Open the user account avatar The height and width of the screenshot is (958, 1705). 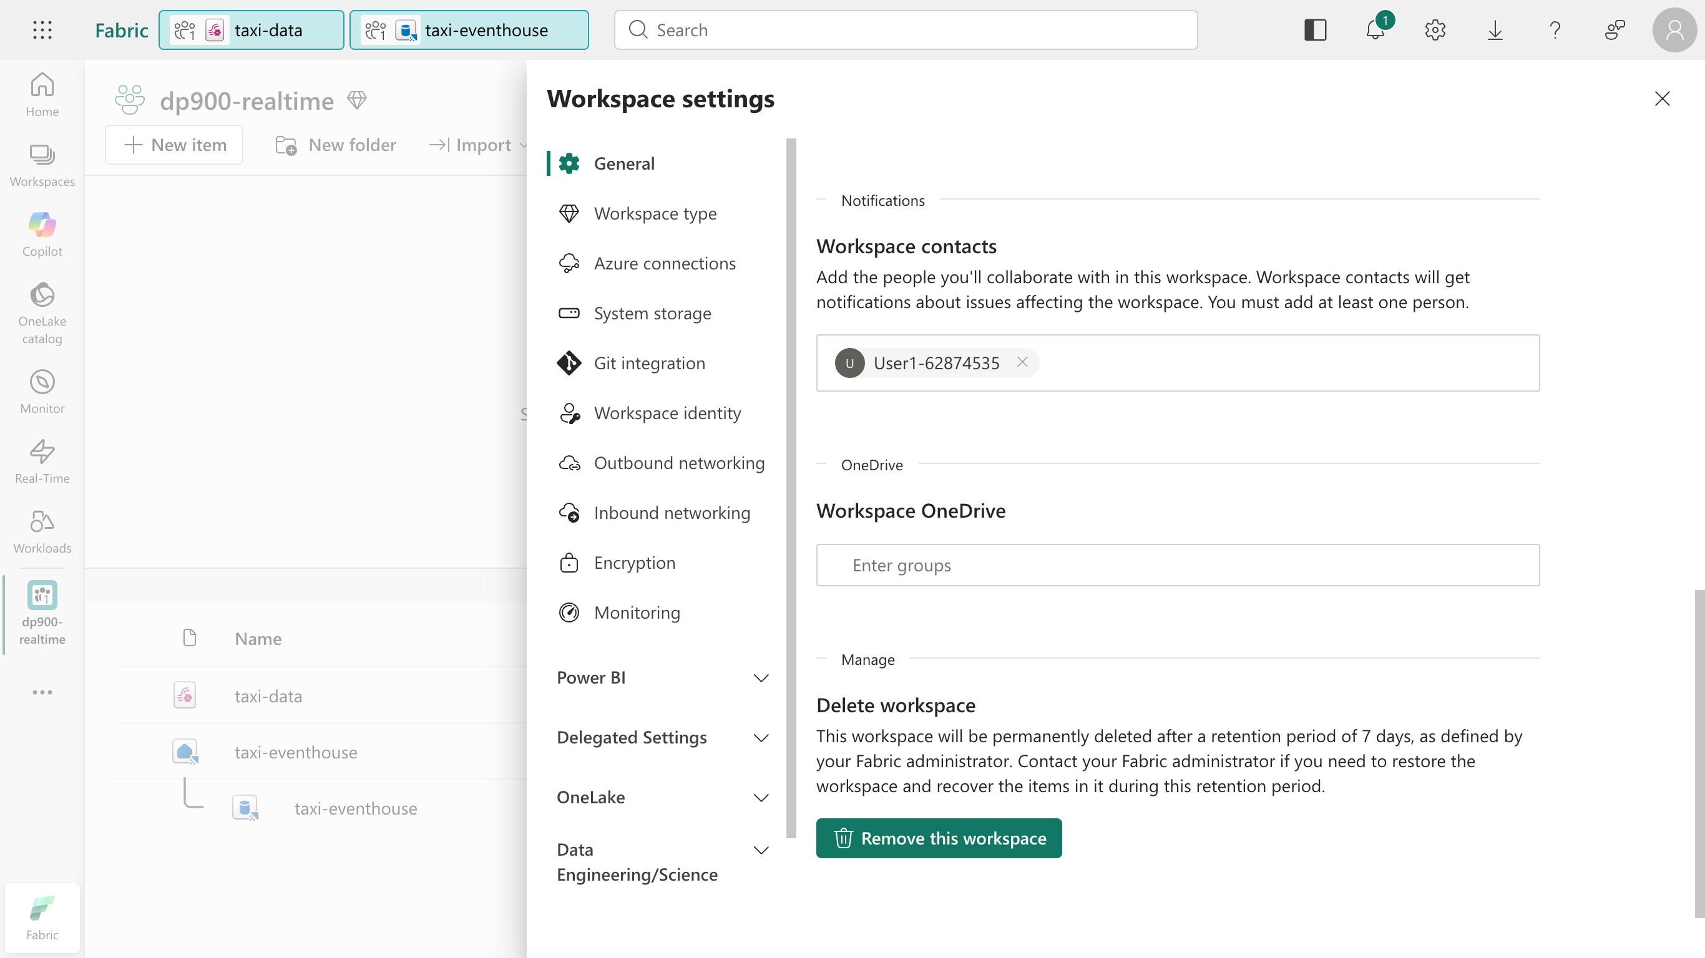(1674, 30)
